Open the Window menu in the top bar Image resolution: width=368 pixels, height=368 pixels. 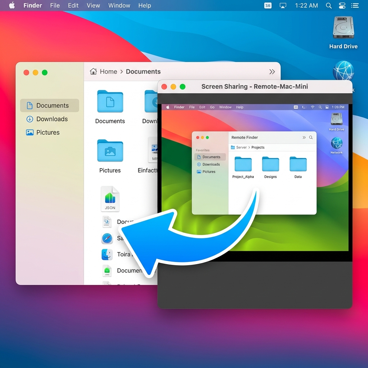[x=119, y=5]
